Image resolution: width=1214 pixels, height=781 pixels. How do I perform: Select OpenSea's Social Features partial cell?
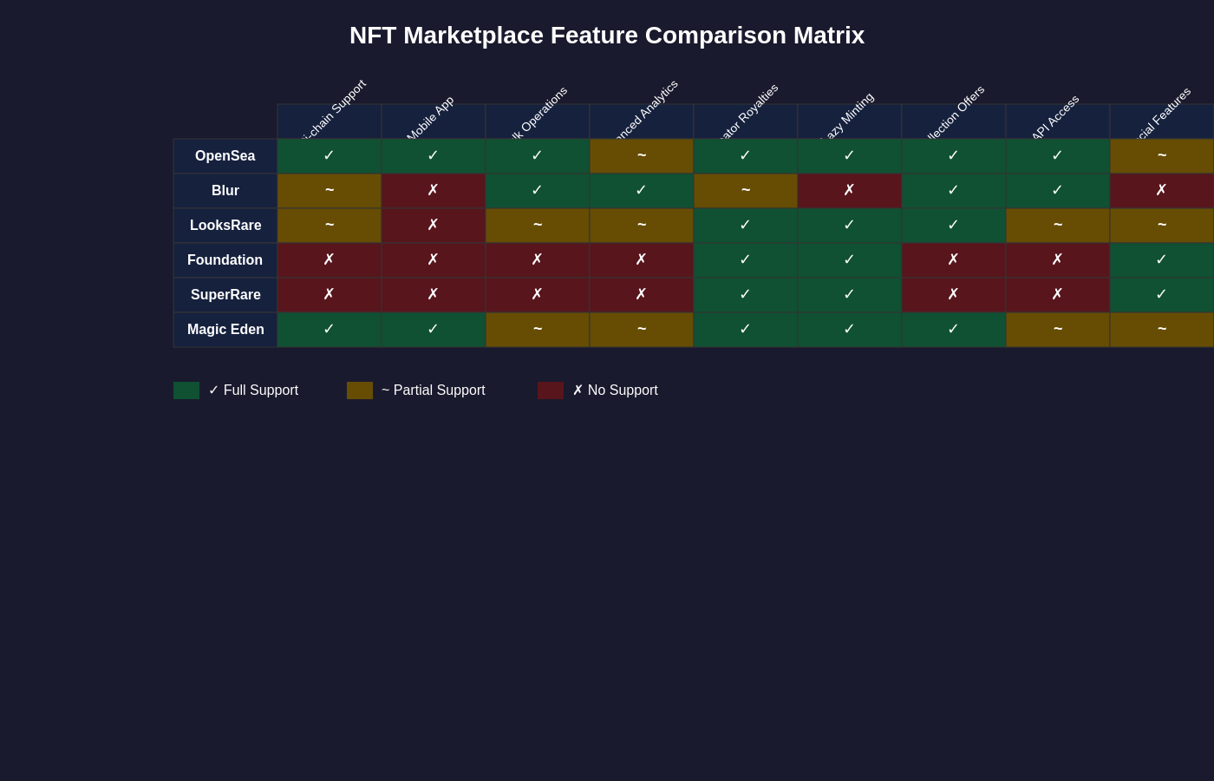click(x=1162, y=156)
